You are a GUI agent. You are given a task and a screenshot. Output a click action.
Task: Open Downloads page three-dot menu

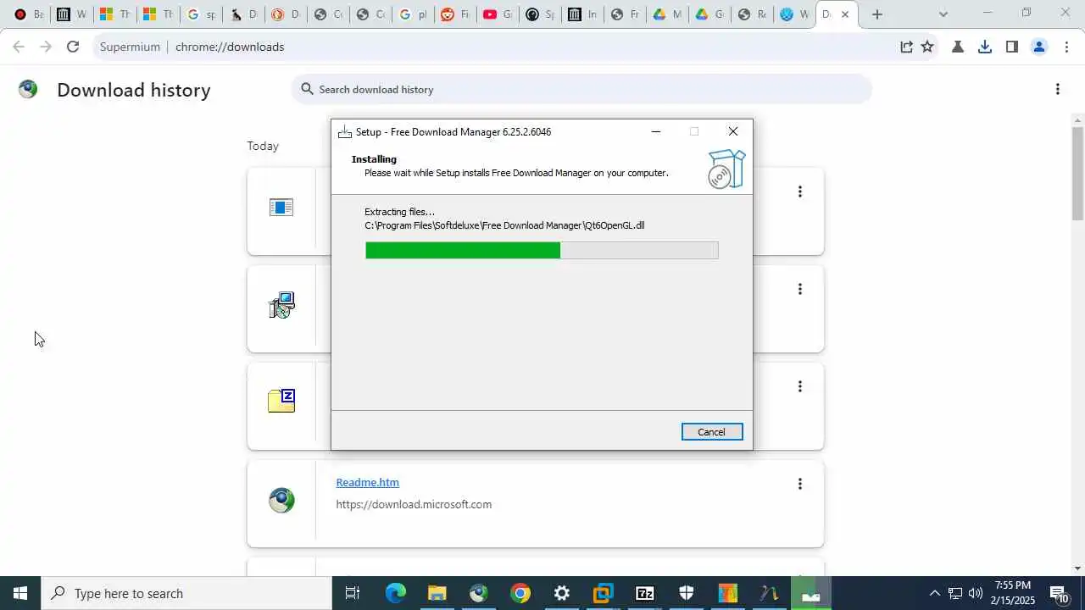(1057, 89)
